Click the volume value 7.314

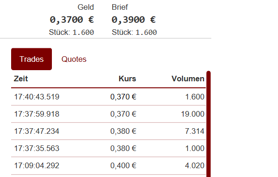click(195, 131)
